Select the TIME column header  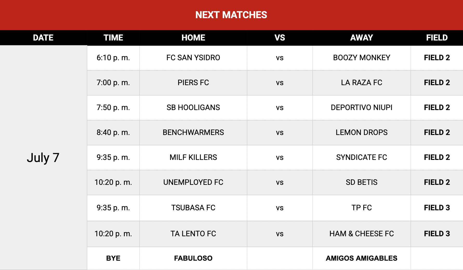tap(113, 38)
